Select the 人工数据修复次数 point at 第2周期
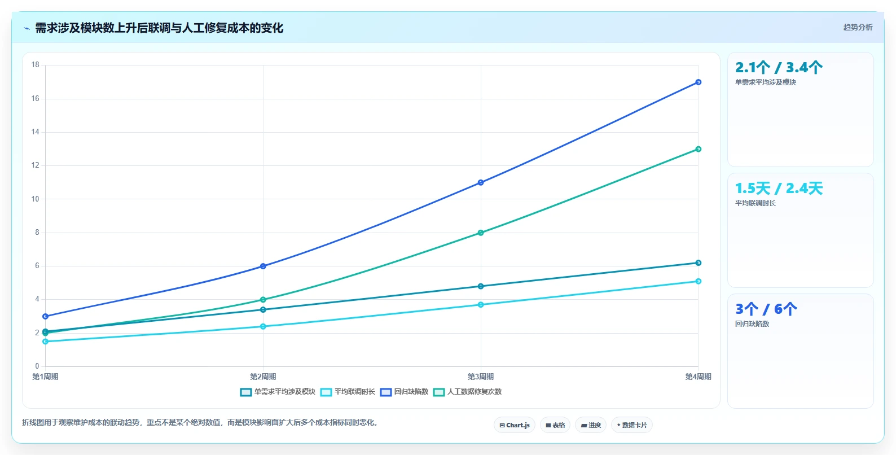The width and height of the screenshot is (896, 455). (x=263, y=300)
